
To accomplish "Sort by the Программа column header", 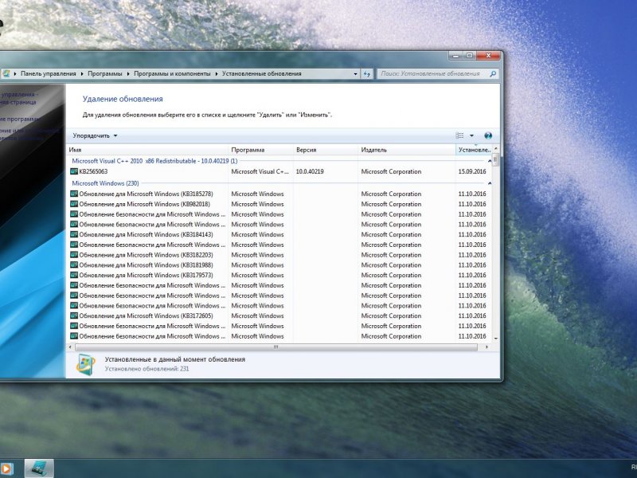I will (x=260, y=150).
